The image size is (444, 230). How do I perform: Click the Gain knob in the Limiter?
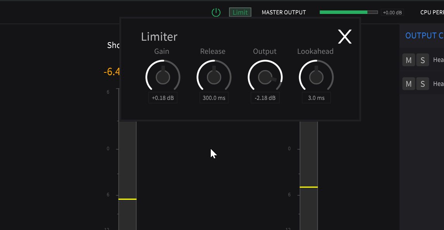[x=163, y=76]
